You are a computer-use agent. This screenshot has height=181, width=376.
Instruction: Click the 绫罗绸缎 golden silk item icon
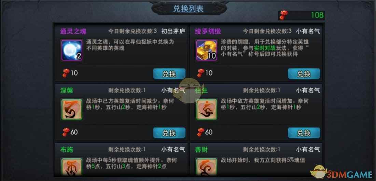[x=207, y=50]
